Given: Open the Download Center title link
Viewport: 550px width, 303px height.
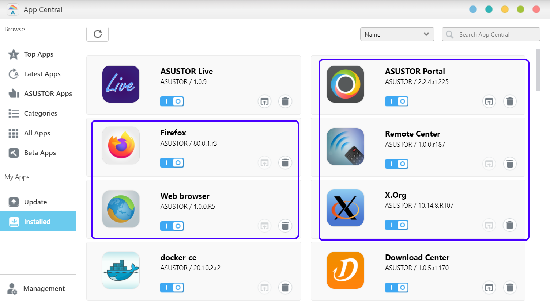Looking at the screenshot, I should pos(417,257).
